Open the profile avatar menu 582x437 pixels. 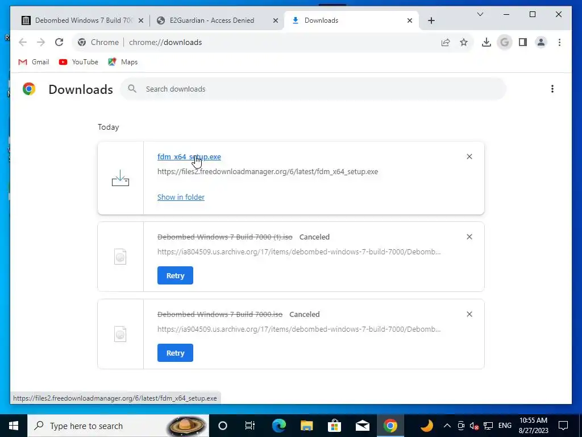541,42
